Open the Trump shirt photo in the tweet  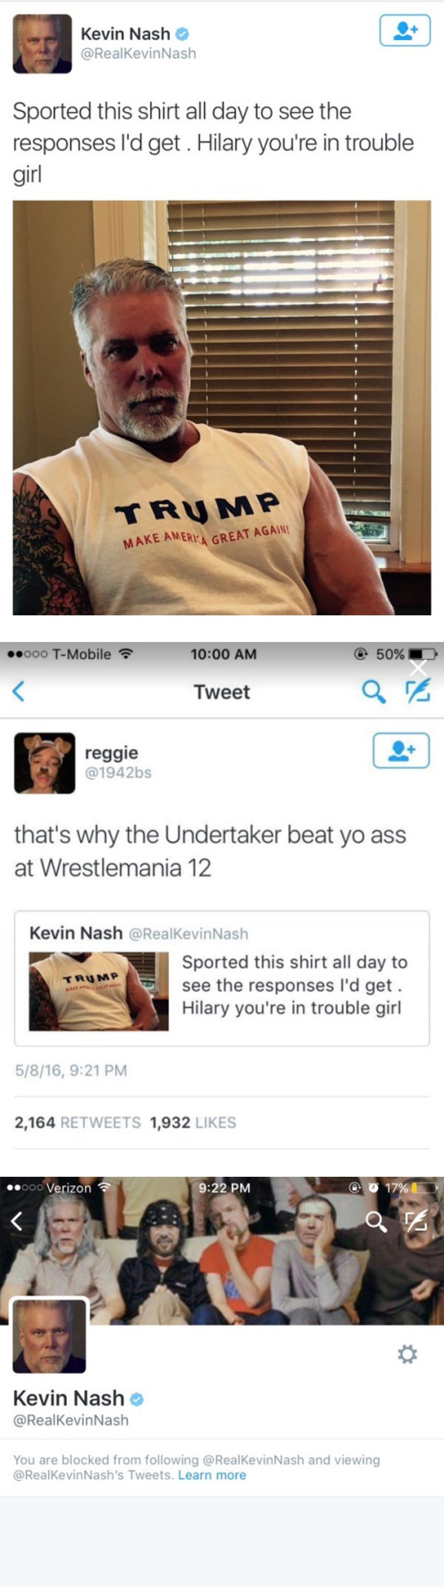pos(222,407)
